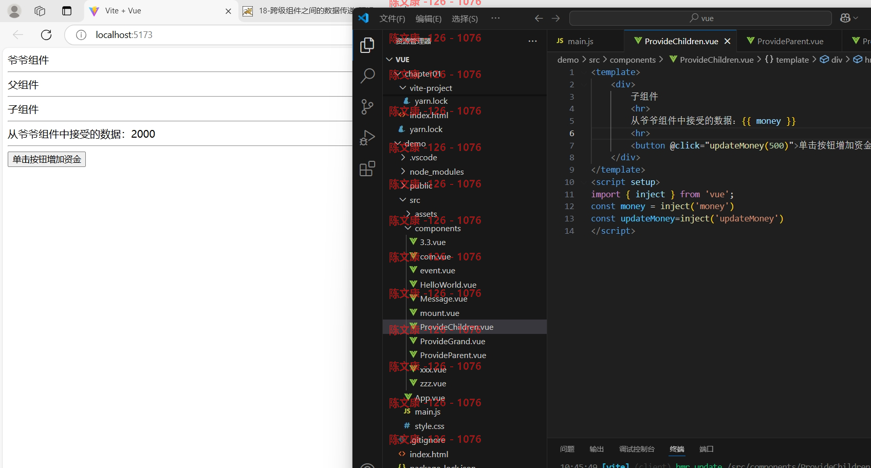Select the Vite + Vue browser tab
The width and height of the screenshot is (871, 468).
(x=160, y=11)
